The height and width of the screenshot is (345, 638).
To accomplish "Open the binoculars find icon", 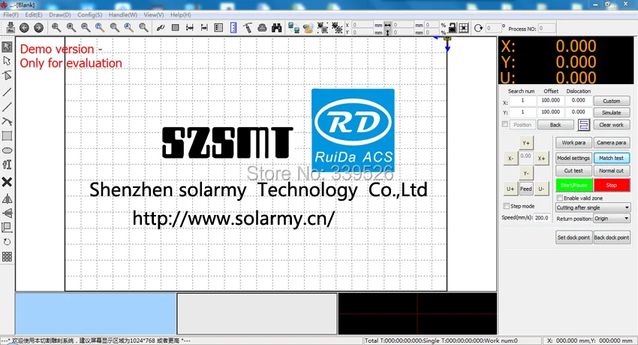I will (x=277, y=28).
